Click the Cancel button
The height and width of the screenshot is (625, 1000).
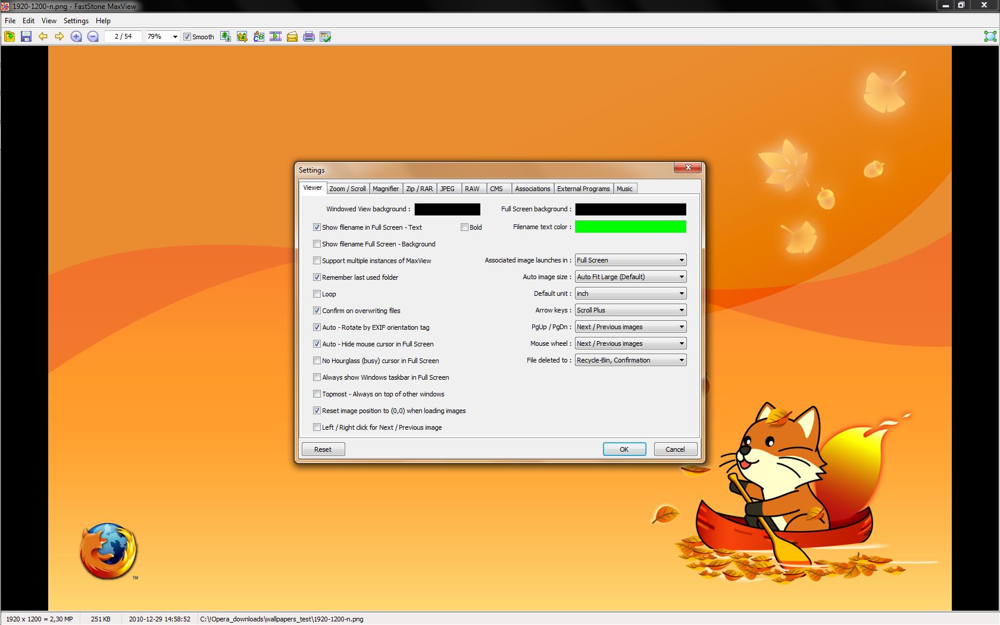pos(675,449)
